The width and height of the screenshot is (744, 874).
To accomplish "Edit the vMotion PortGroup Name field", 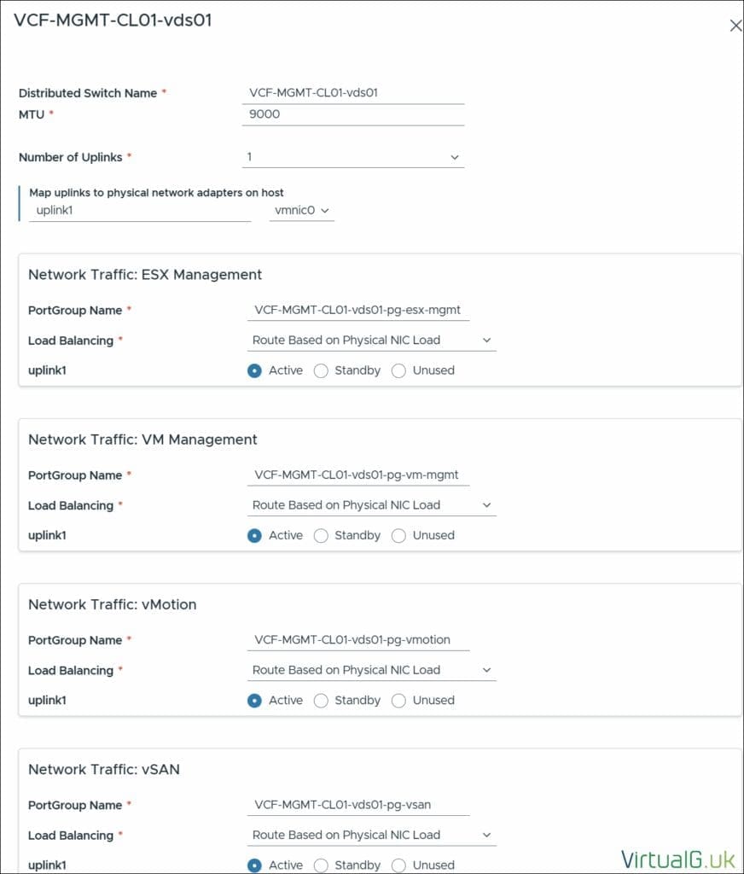I will click(x=358, y=639).
